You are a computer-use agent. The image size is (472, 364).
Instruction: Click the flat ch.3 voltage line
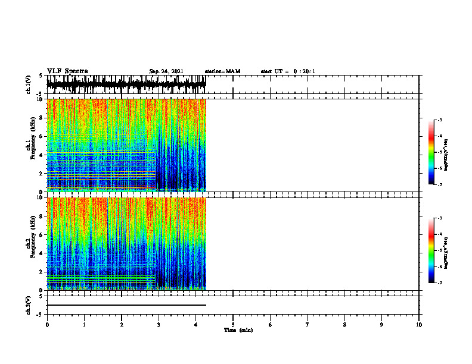(126, 305)
